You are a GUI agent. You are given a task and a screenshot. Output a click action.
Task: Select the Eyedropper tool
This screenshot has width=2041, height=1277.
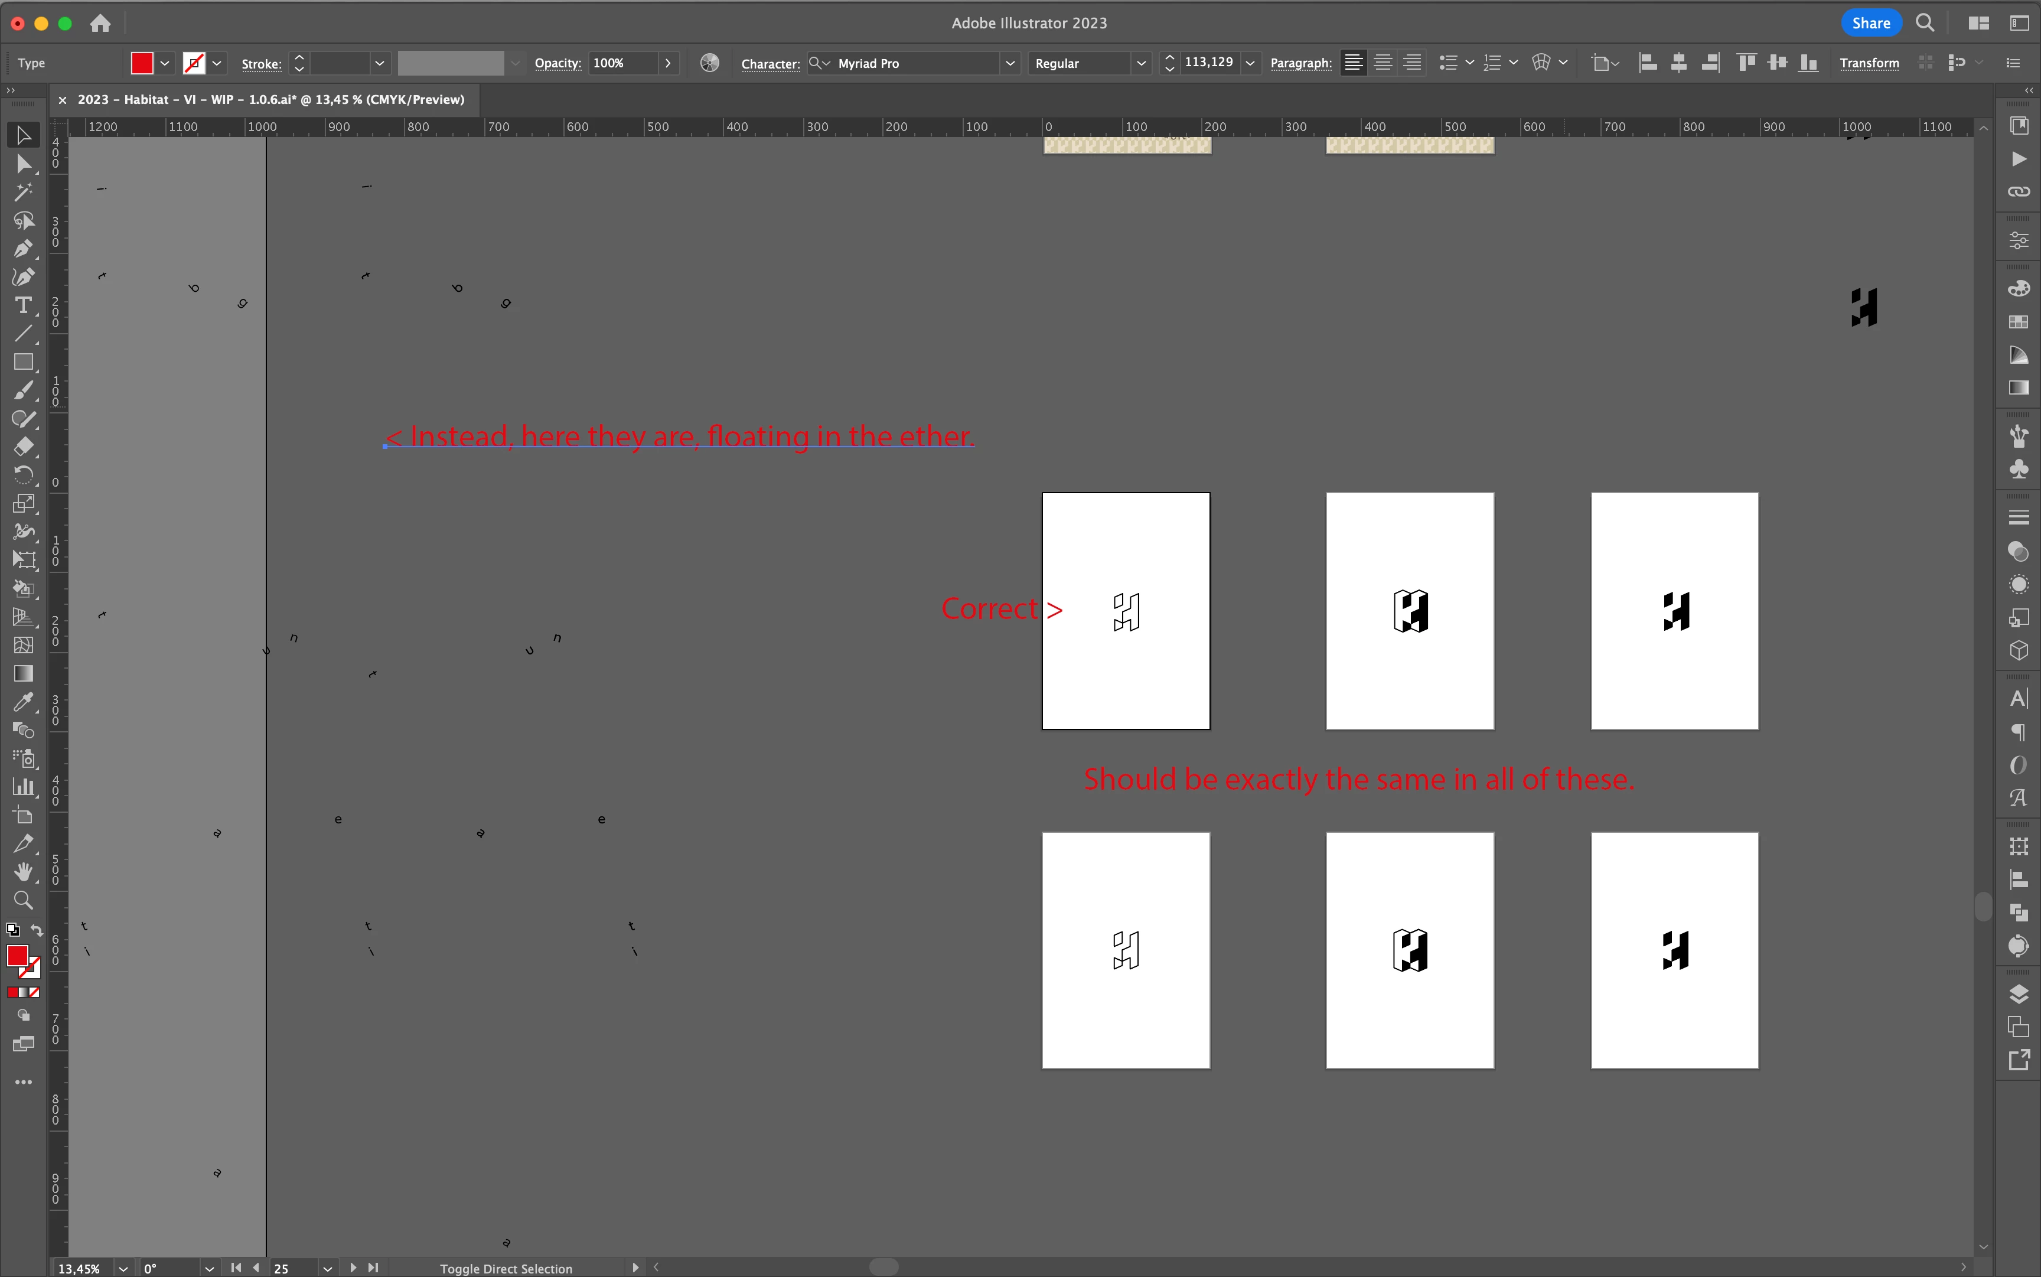click(x=23, y=702)
